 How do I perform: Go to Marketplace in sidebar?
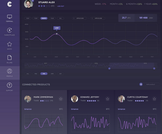9,31
